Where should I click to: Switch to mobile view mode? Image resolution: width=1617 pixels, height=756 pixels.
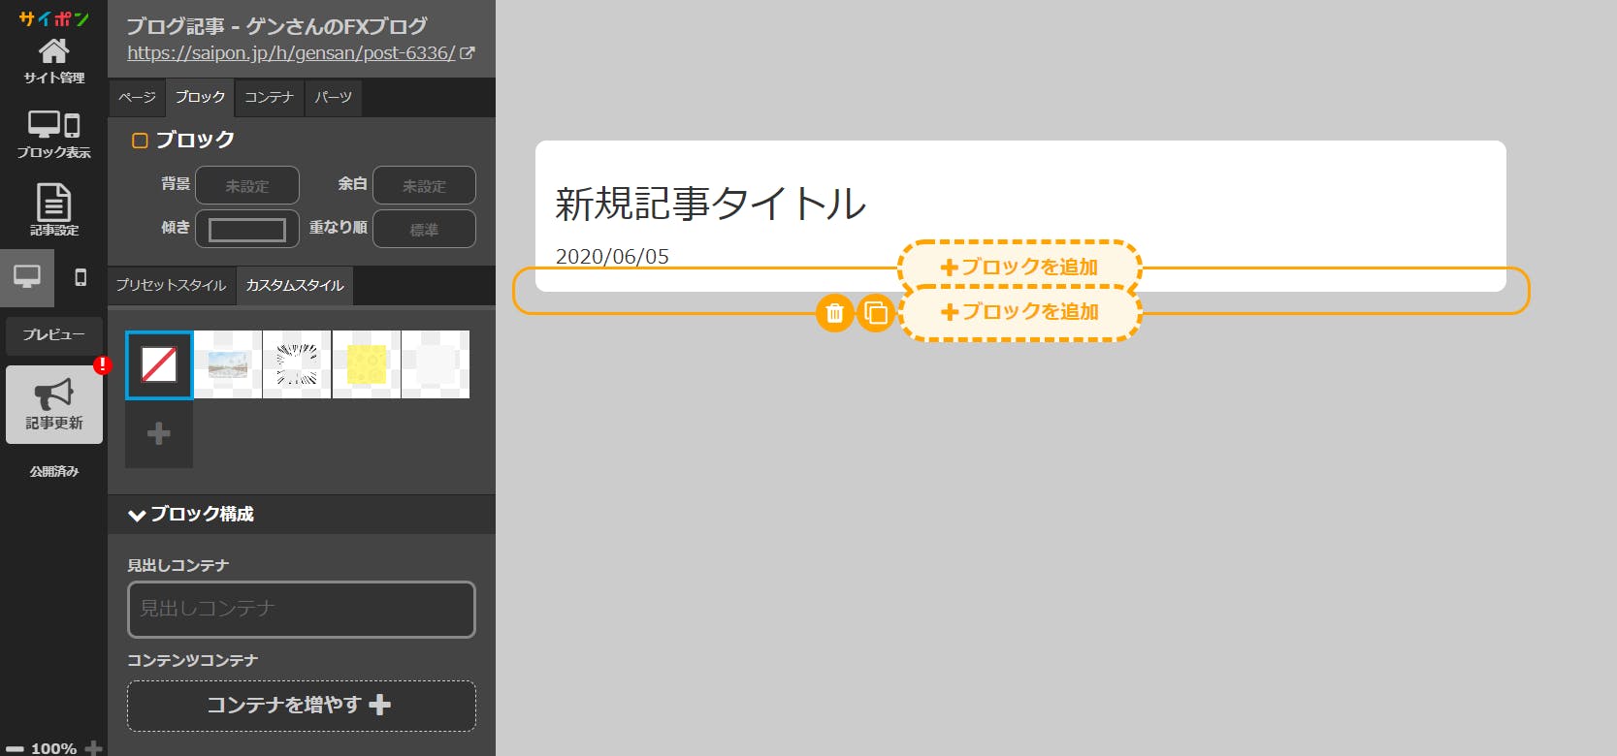81,277
